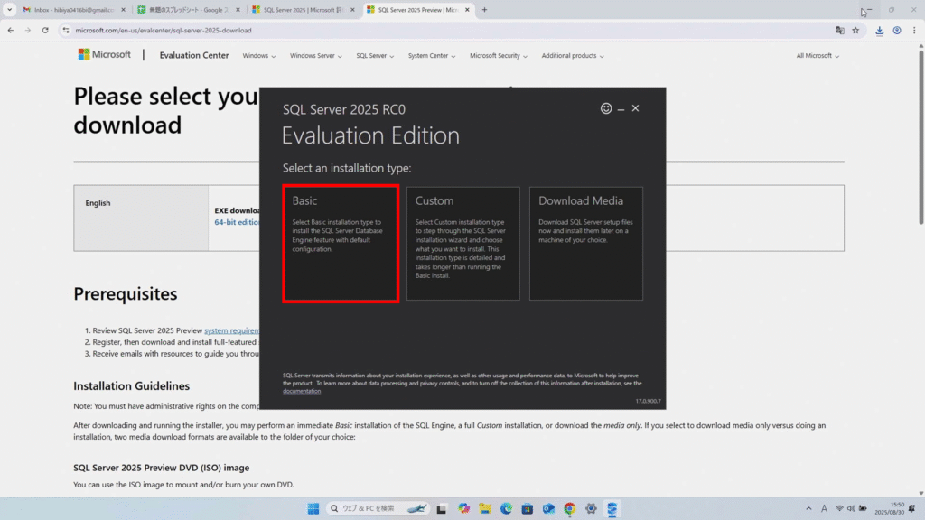
Task: Choose the Custom installation type
Action: pos(463,244)
